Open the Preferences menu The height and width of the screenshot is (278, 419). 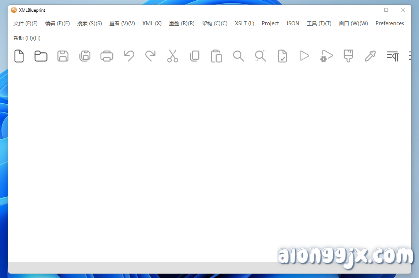point(389,23)
